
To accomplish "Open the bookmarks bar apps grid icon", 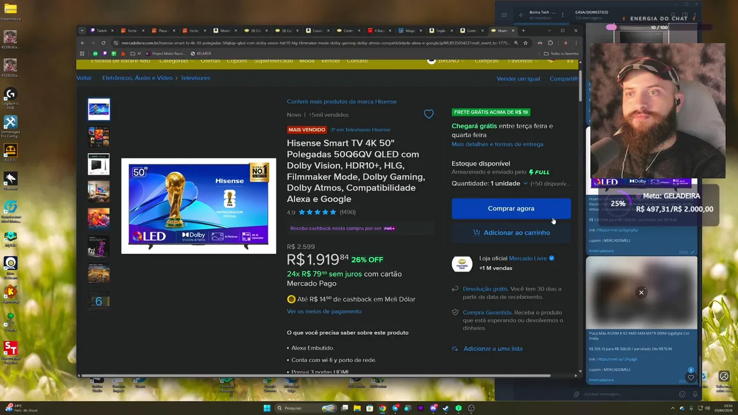I will pyautogui.click(x=82, y=54).
